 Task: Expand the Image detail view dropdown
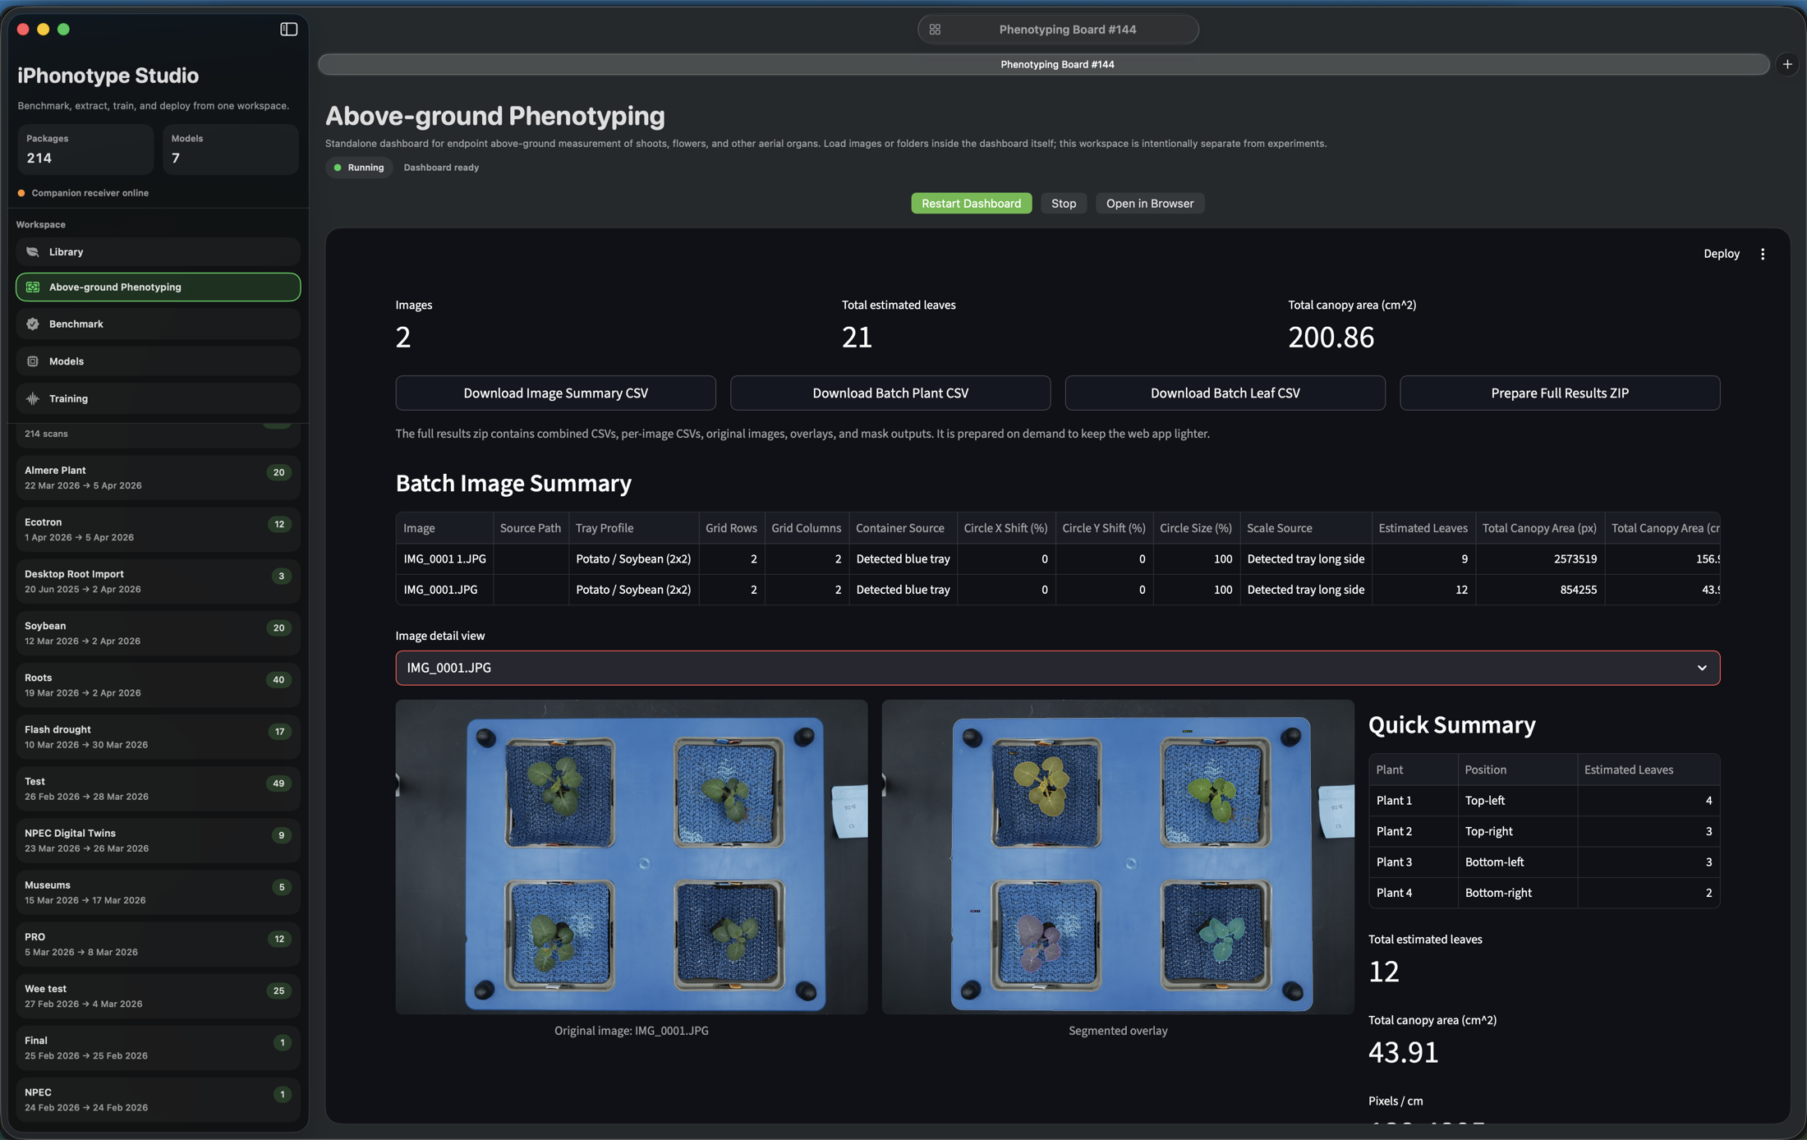(x=1058, y=668)
